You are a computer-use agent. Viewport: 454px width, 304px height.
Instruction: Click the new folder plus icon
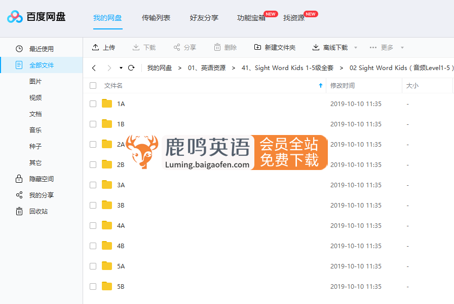257,47
